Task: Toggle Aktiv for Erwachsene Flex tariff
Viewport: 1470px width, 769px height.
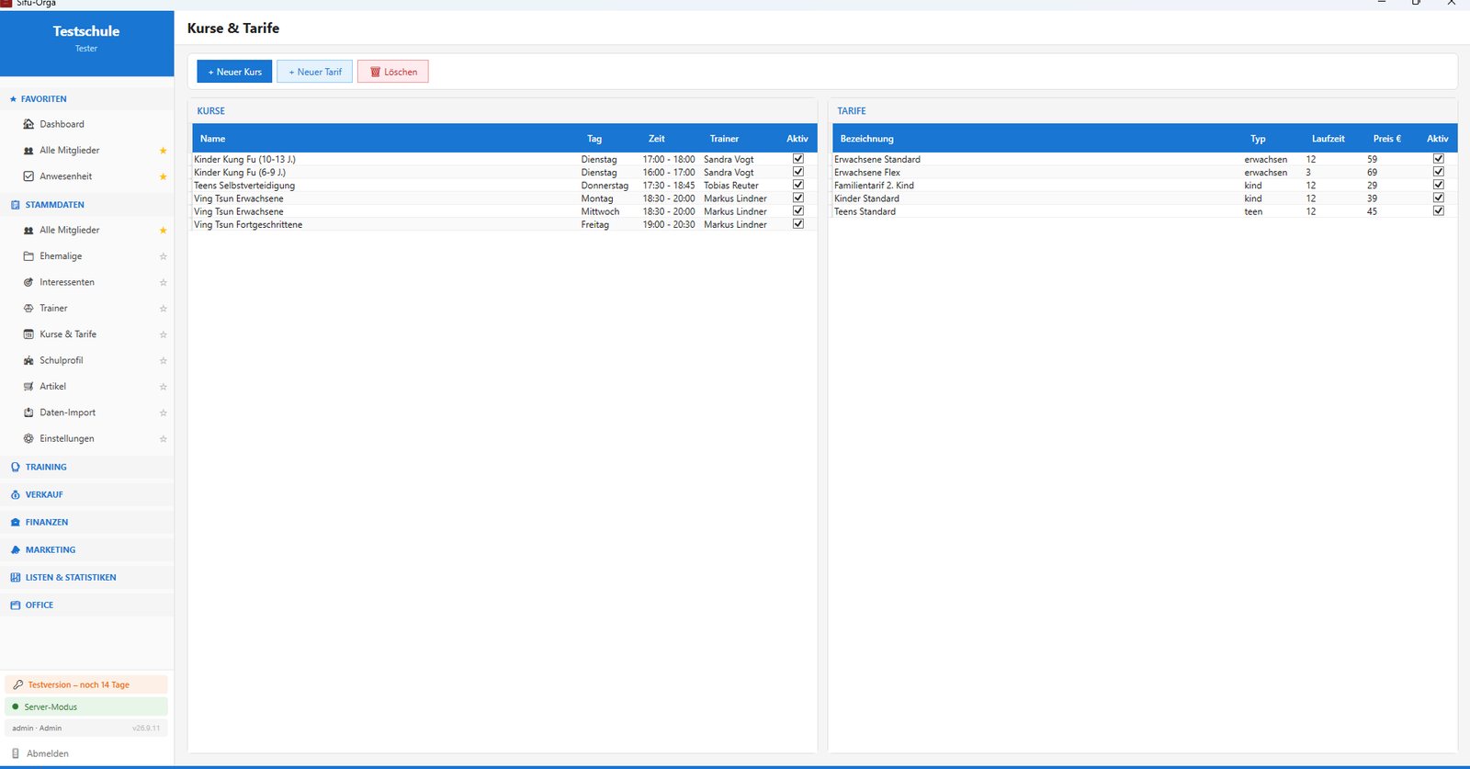Action: [1439, 172]
